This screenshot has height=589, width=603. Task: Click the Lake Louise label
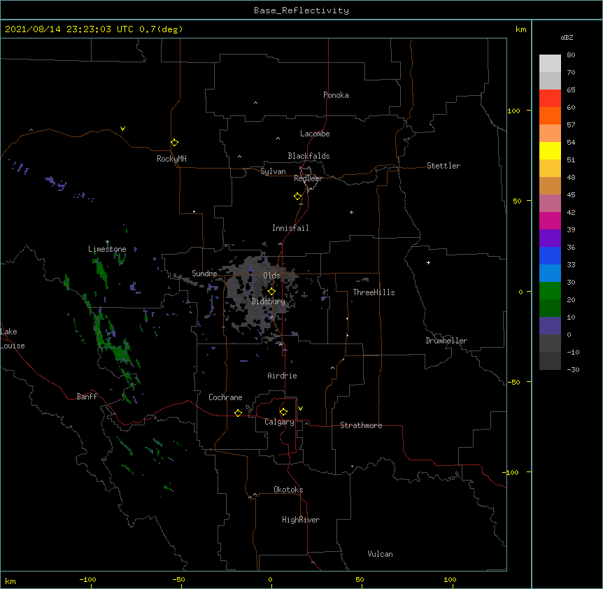click(x=13, y=339)
